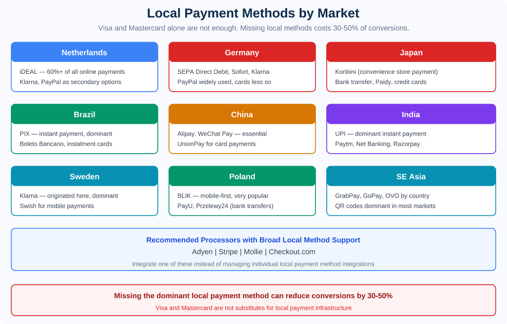
Task: Click the subtitle about Visa and Mastercard alone
Action: (253, 28)
